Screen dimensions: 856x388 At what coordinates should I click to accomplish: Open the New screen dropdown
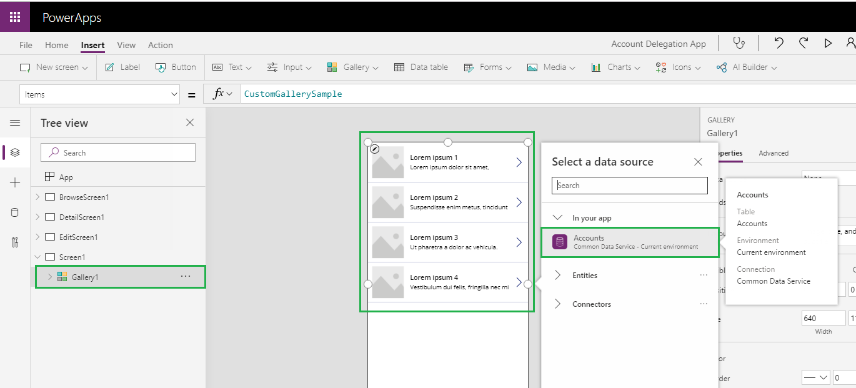coord(54,67)
